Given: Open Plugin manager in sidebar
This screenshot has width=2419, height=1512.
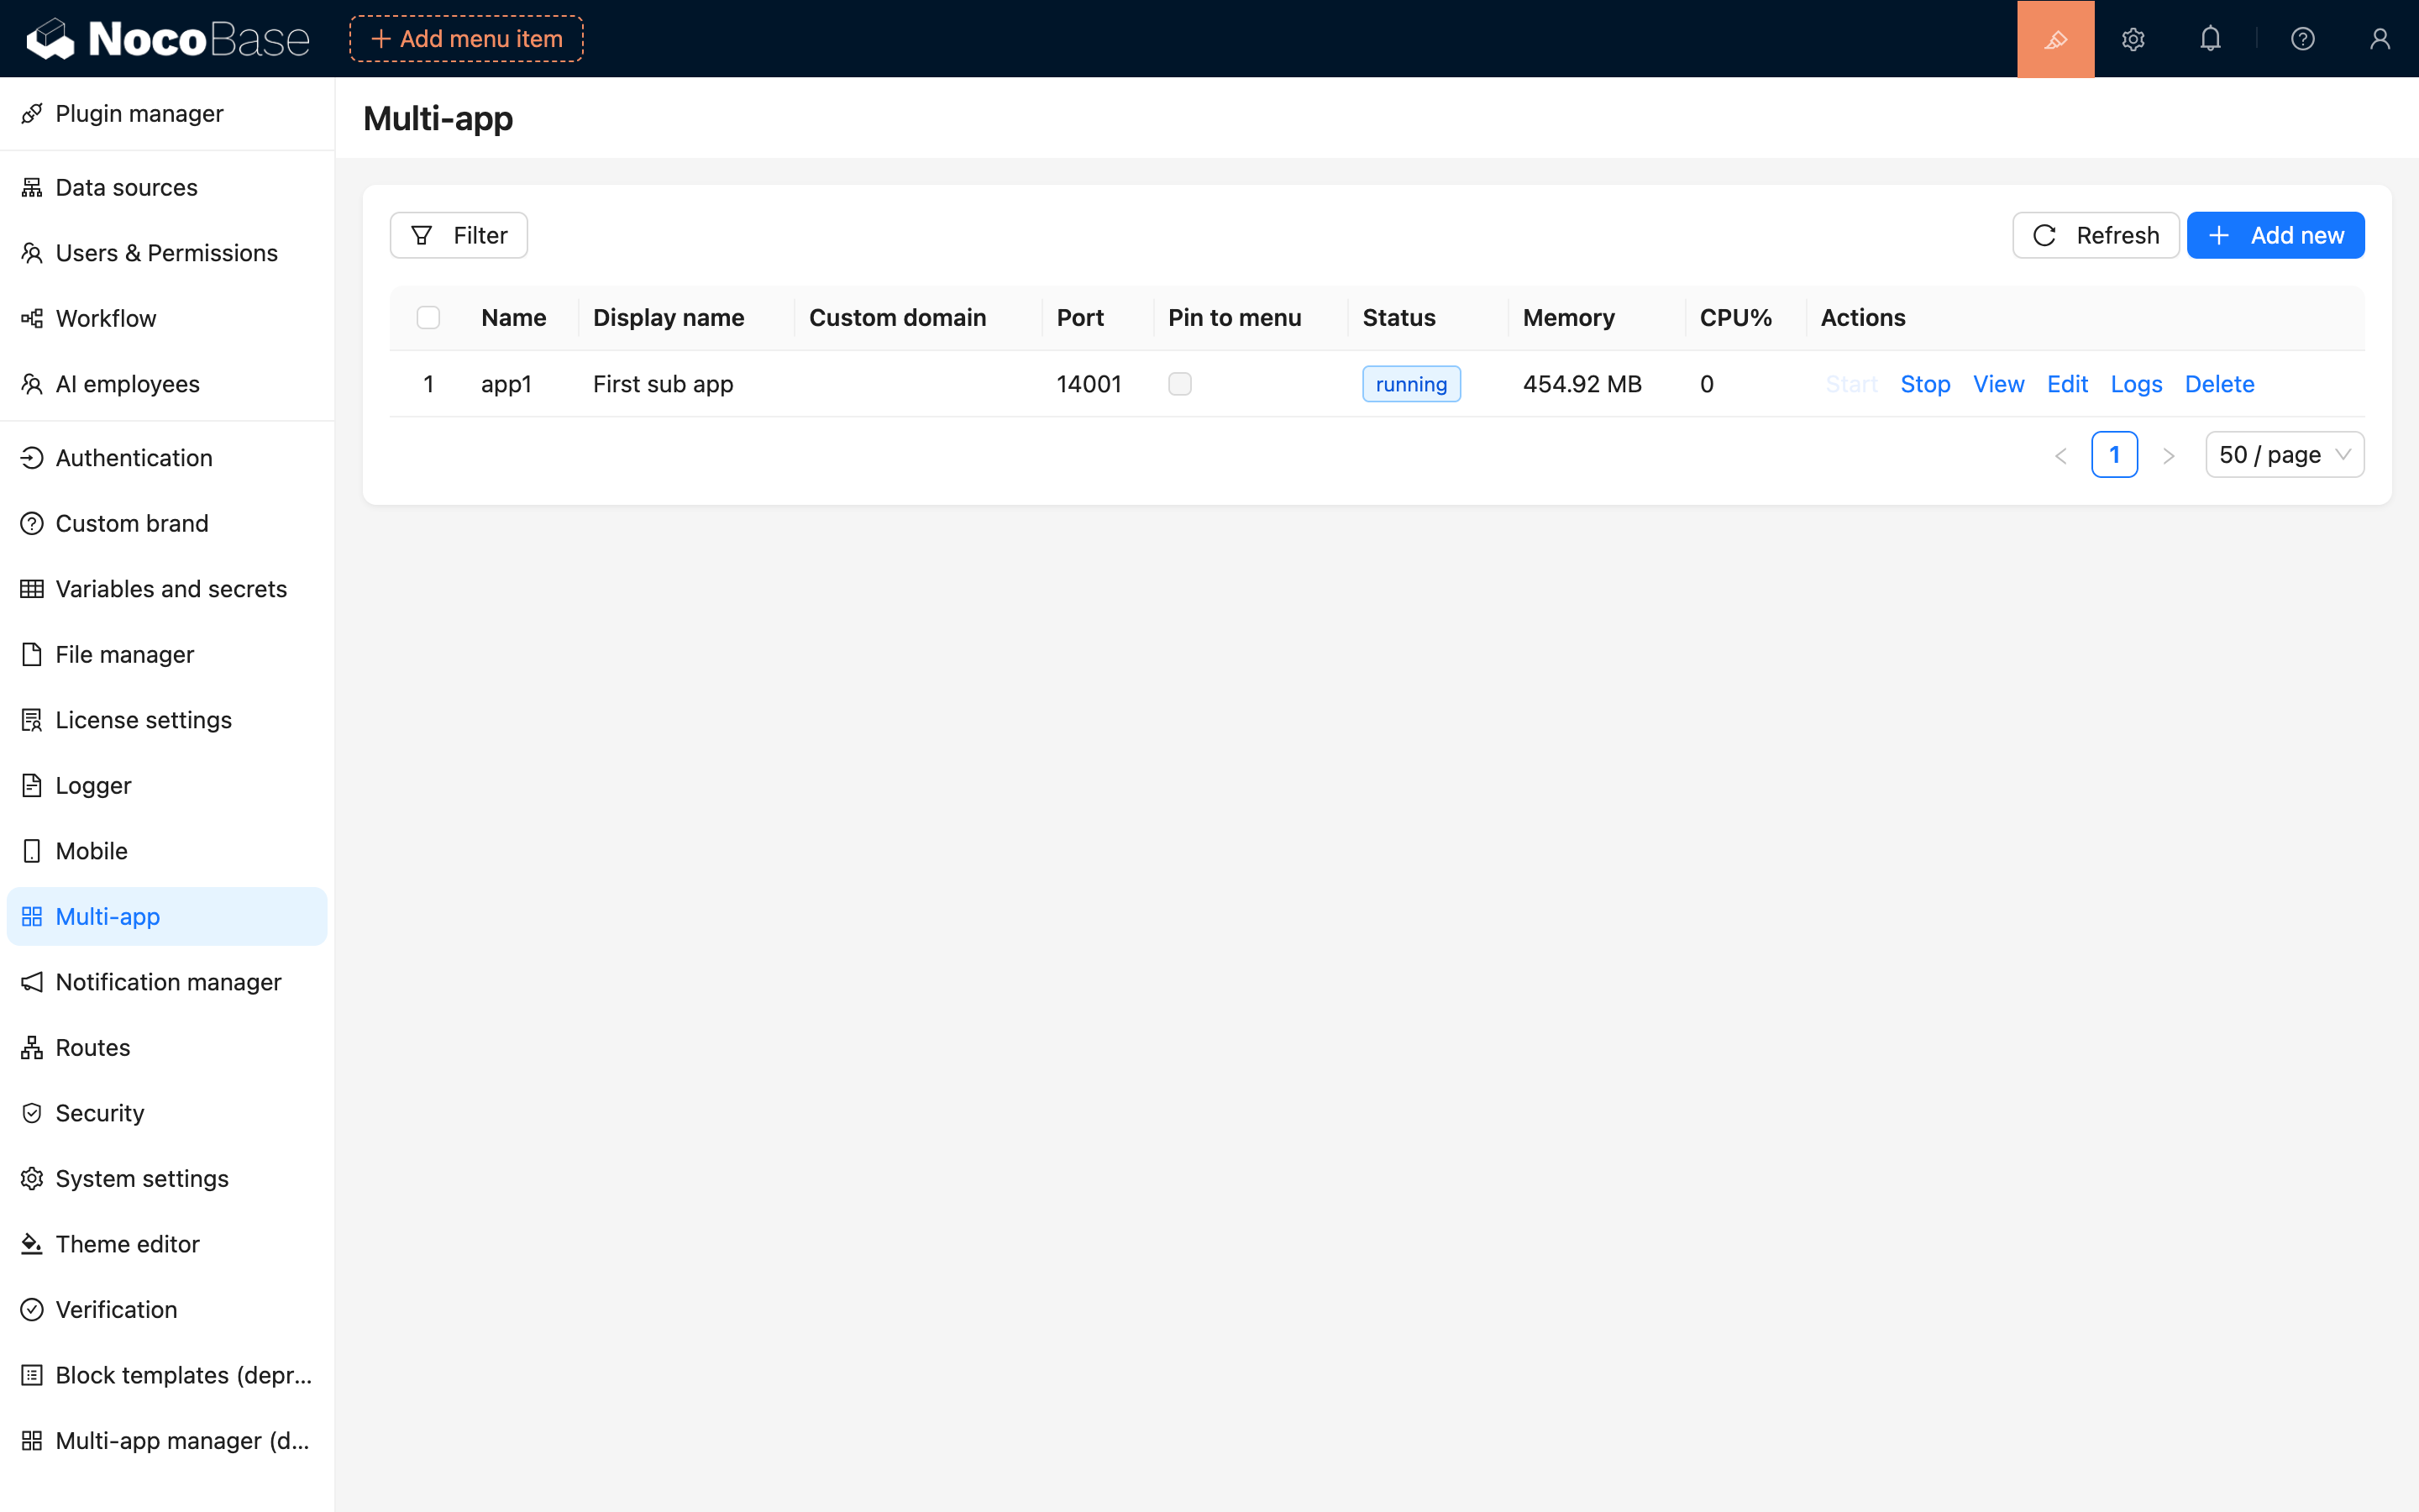Looking at the screenshot, I should pos(139,114).
